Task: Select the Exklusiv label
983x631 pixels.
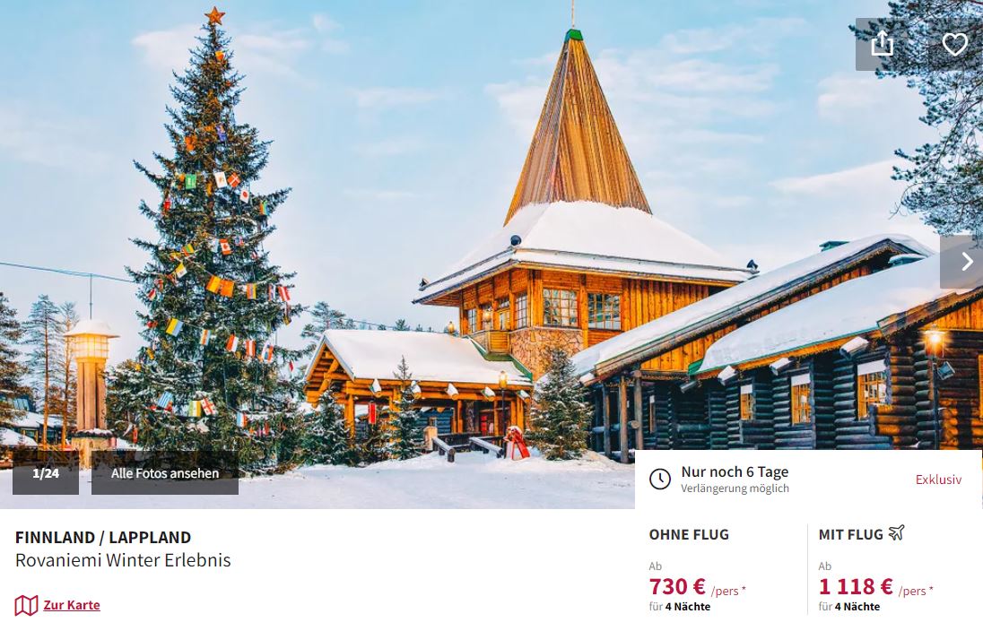Action: (x=938, y=480)
